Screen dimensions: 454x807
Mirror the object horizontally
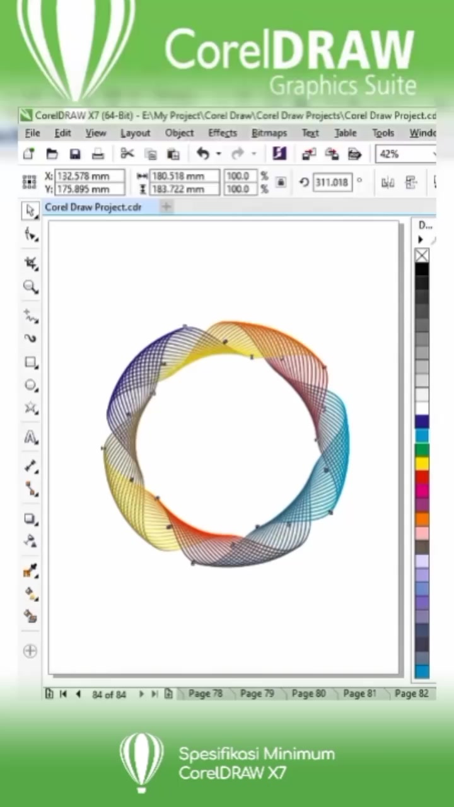388,182
